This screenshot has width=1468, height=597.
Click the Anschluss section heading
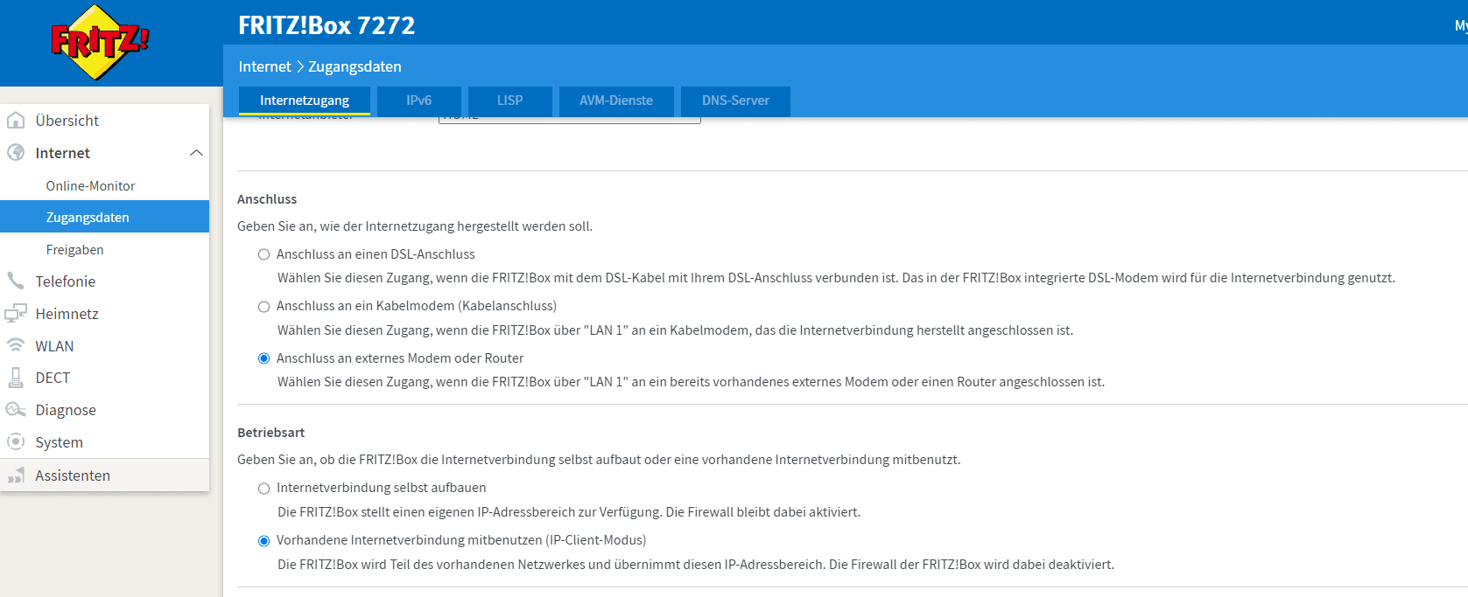point(267,199)
